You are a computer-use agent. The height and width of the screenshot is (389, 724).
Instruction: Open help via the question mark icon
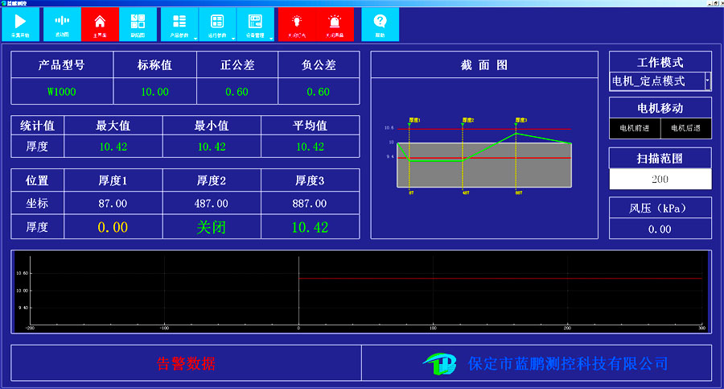[x=380, y=22]
